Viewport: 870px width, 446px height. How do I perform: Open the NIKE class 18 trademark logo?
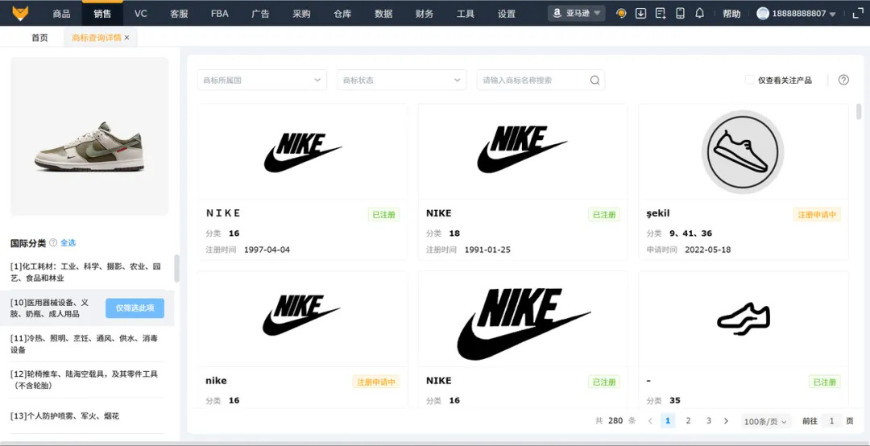[x=522, y=149]
